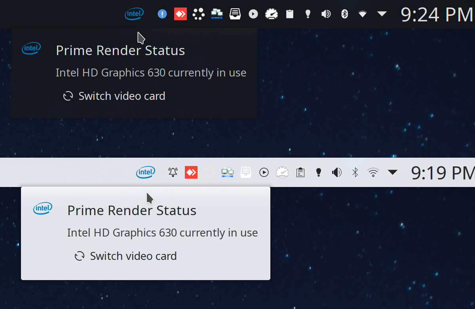Viewport: 475px width, 309px height.
Task: Click Switch video card in dark popup
Action: [114, 96]
